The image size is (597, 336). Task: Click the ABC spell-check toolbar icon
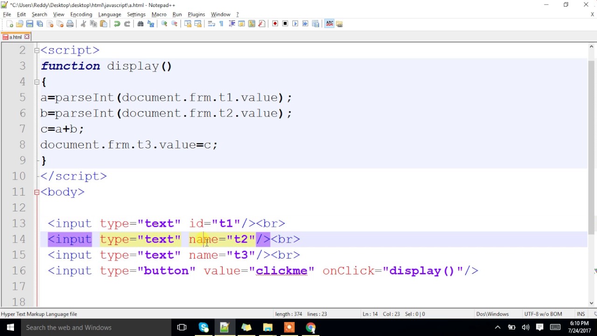click(329, 24)
